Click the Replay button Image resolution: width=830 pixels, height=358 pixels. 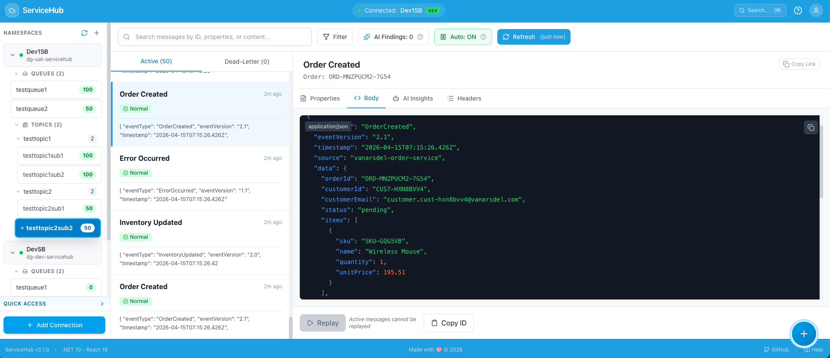323,323
